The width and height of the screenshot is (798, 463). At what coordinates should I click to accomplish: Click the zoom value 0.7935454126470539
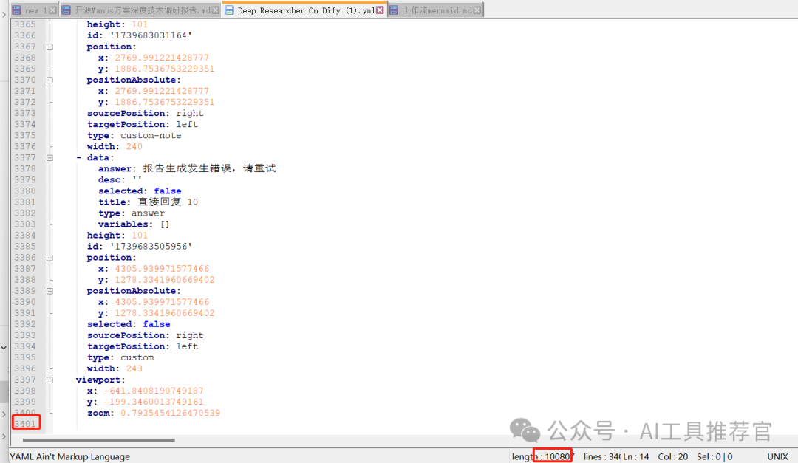(x=171, y=413)
